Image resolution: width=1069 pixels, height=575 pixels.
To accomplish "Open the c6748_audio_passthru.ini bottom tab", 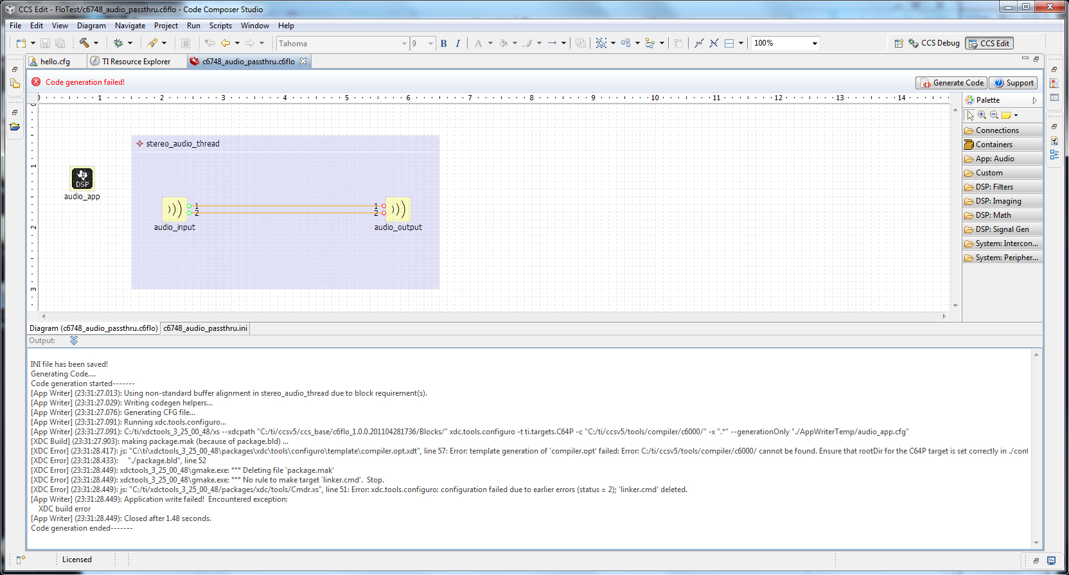I will (x=205, y=328).
